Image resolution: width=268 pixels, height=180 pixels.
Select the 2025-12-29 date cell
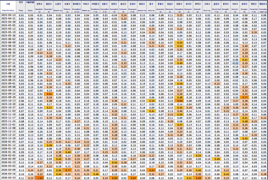pyautogui.click(x=8, y=138)
